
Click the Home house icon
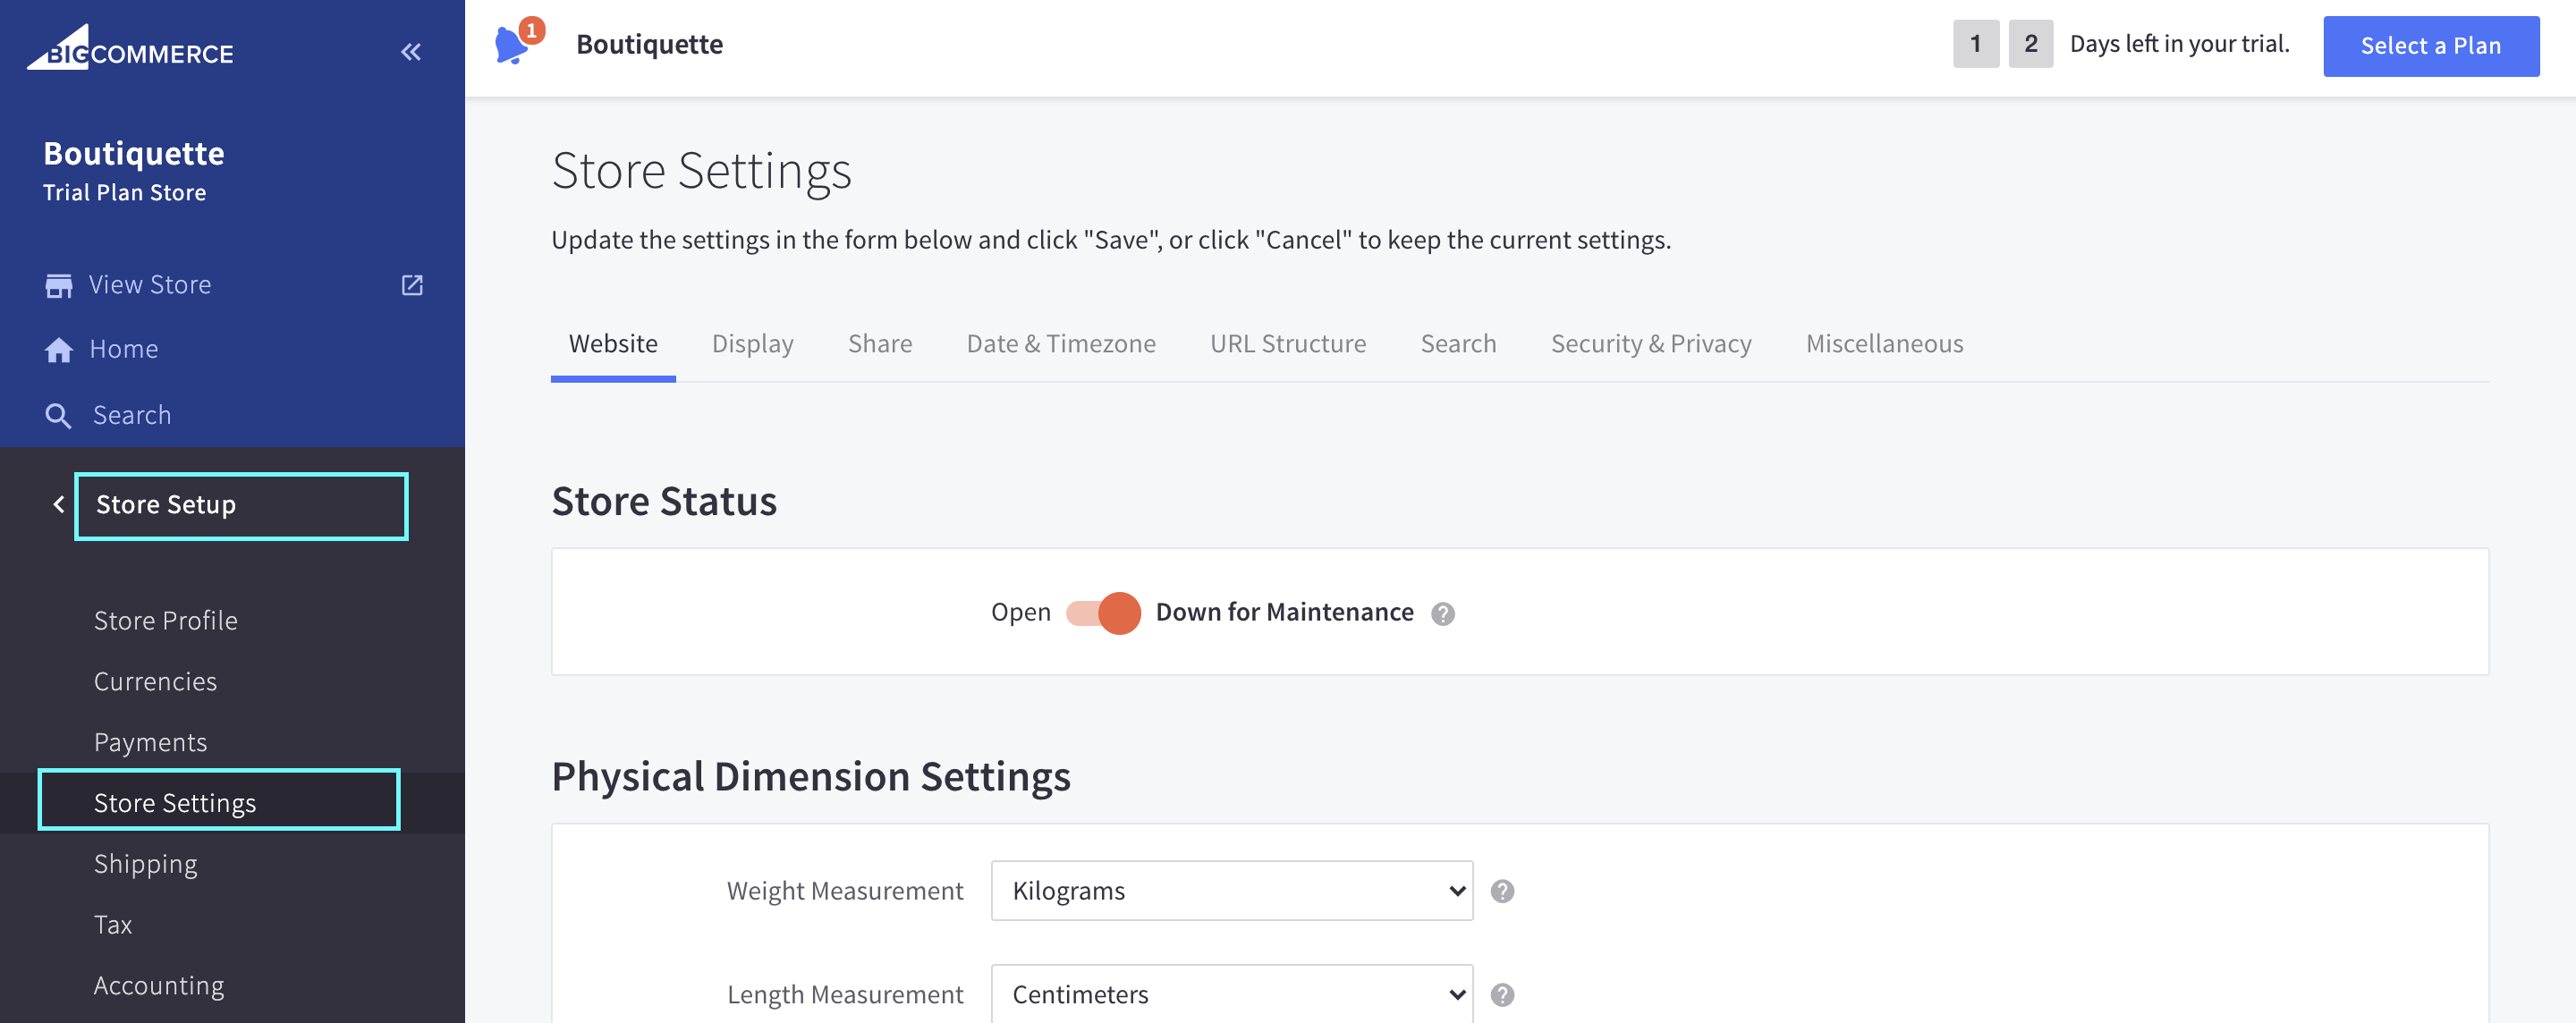coord(59,350)
